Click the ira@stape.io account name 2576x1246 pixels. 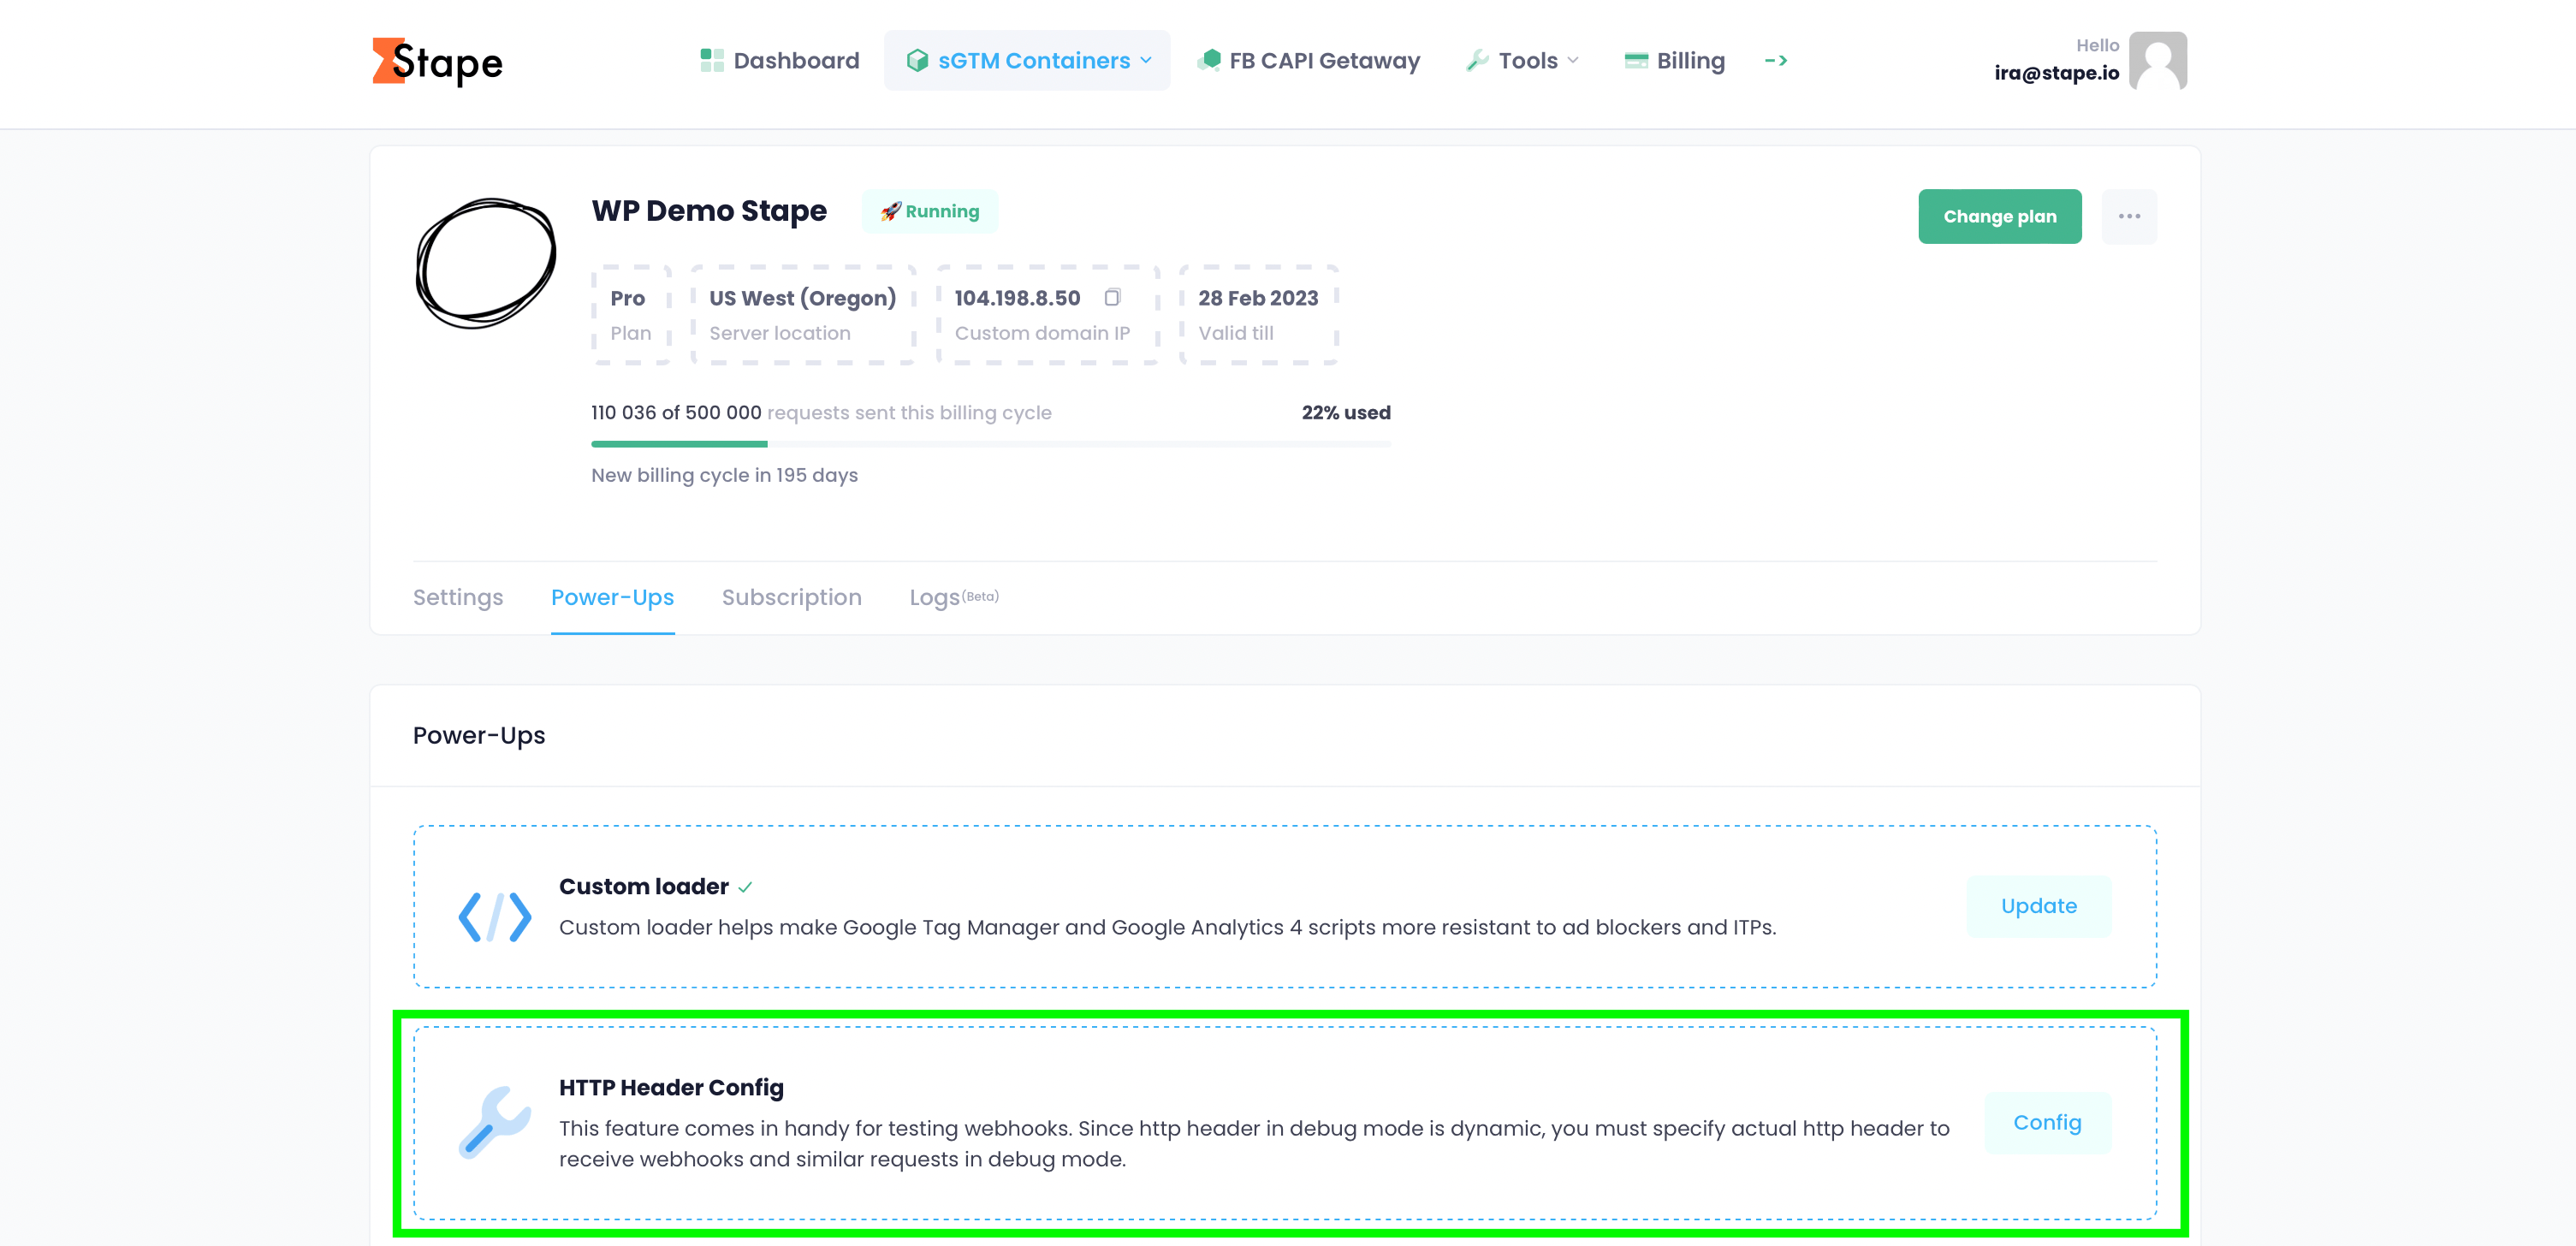click(2057, 73)
